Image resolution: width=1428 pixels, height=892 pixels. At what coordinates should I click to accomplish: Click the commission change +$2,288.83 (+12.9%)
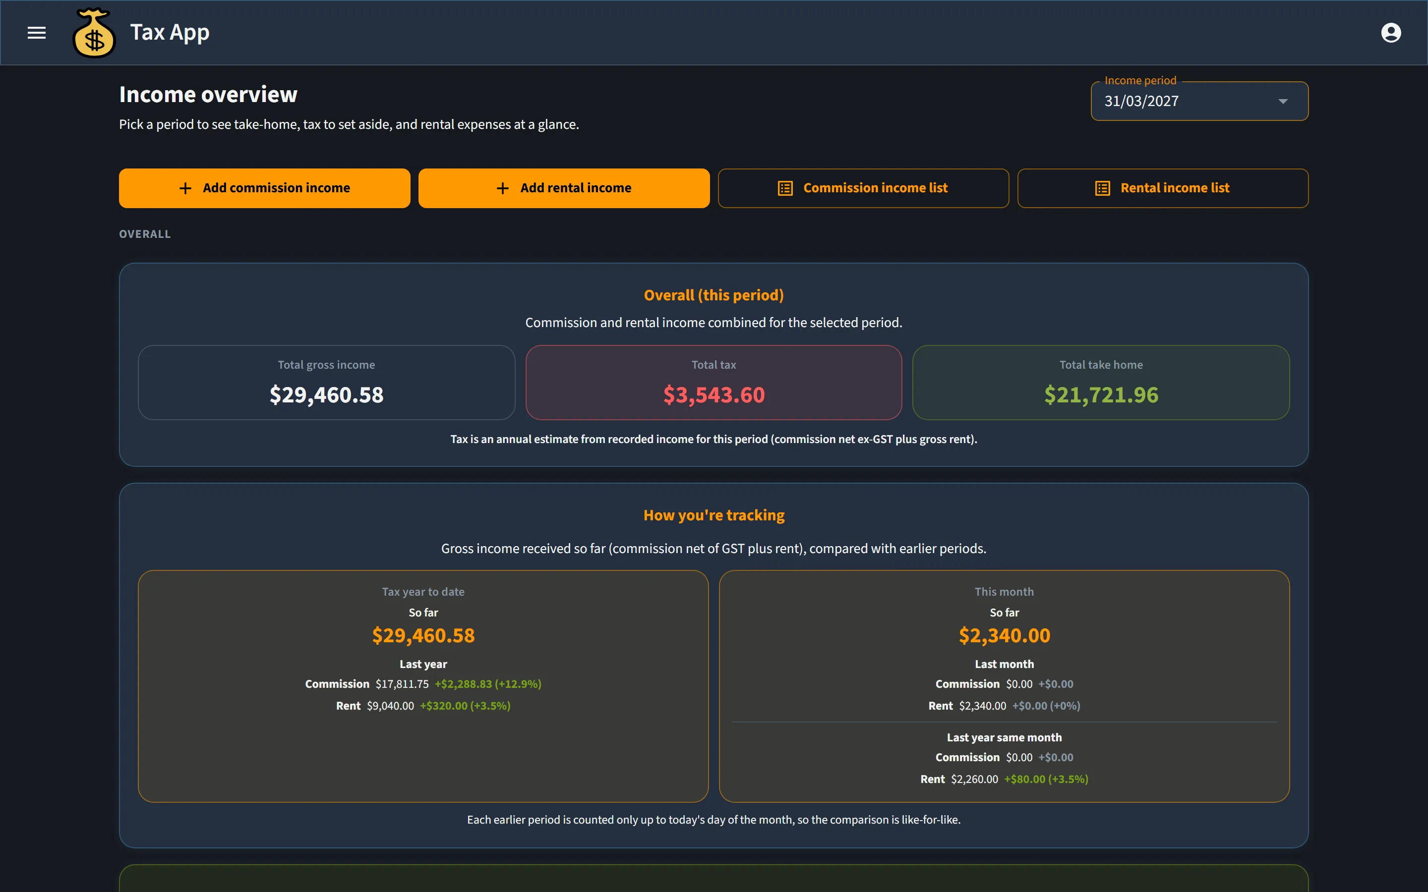pyautogui.click(x=488, y=684)
